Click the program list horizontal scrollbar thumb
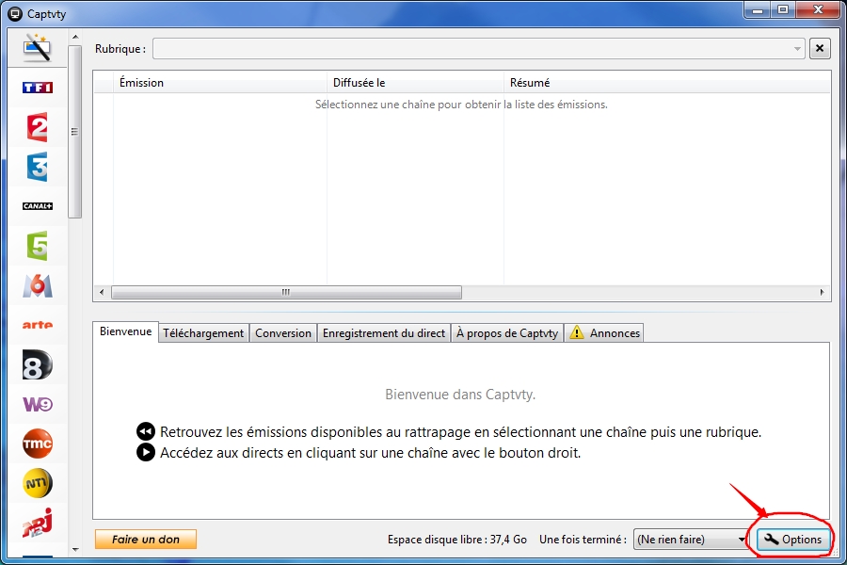Screen dimensions: 847x565 point(286,293)
